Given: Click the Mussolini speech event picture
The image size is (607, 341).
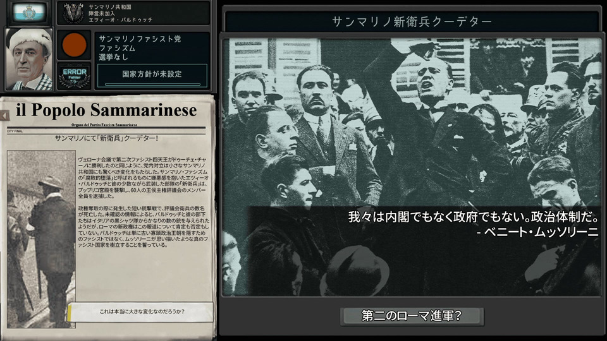Looking at the screenshot, I should (412, 167).
